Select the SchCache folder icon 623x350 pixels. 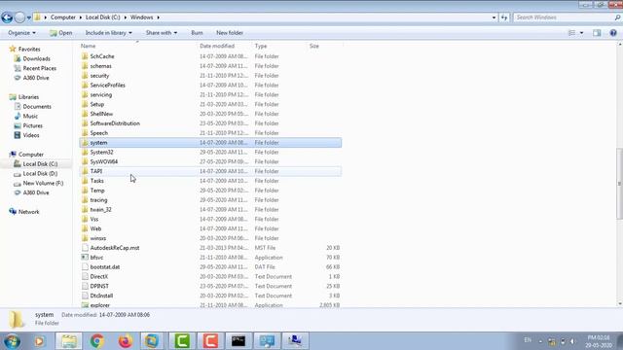(x=85, y=56)
